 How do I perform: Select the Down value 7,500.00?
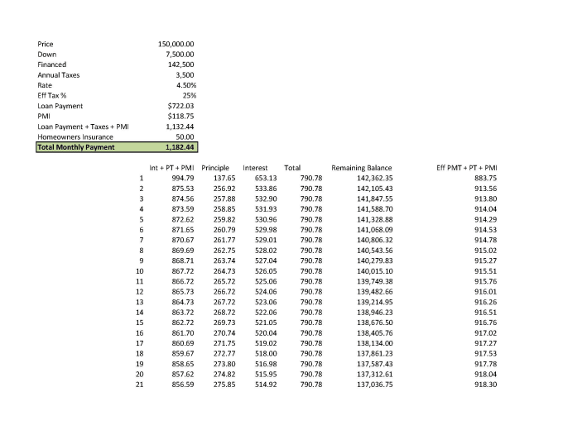tap(180, 55)
